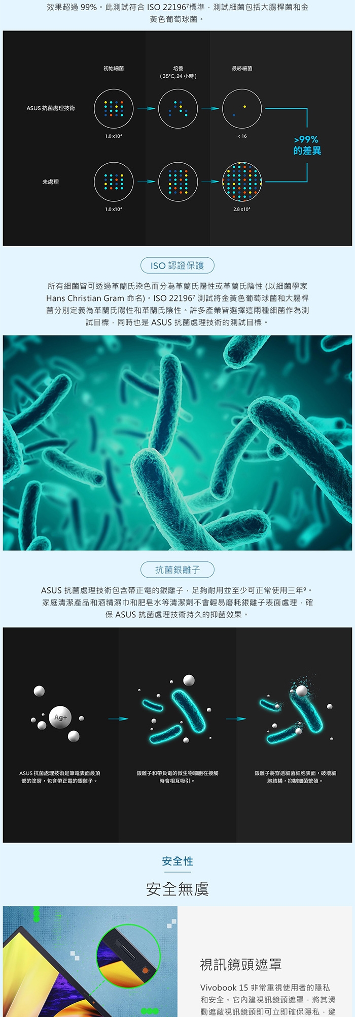Click the untreated initial bacteria circle above 1.0x10⁴
The width and height of the screenshot is (355, 1017).
(x=114, y=182)
